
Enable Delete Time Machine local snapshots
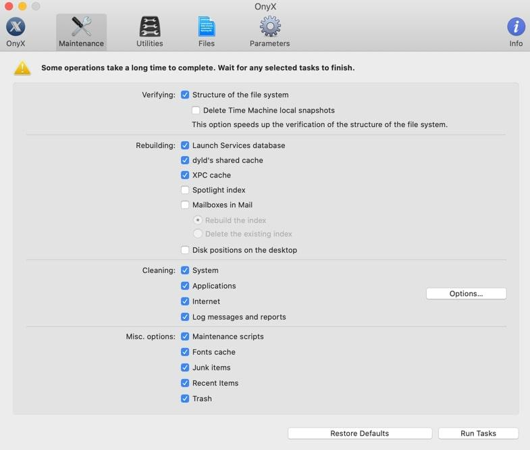(196, 110)
